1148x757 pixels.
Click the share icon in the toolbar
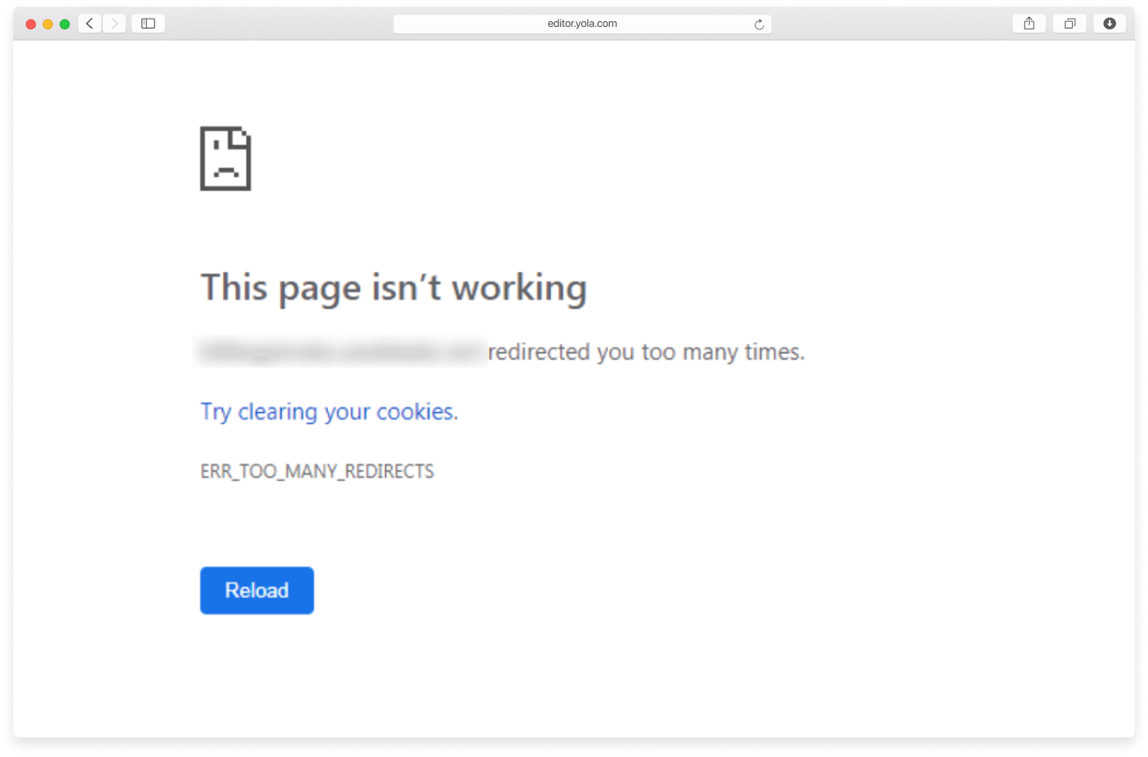(x=1028, y=23)
